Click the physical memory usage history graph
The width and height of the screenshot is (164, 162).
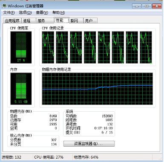click(x=98, y=89)
